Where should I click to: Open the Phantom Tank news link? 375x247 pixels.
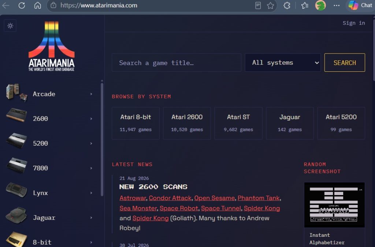[x=259, y=198]
